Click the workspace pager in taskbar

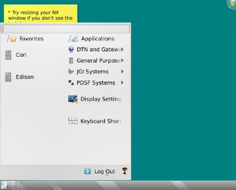15,185
